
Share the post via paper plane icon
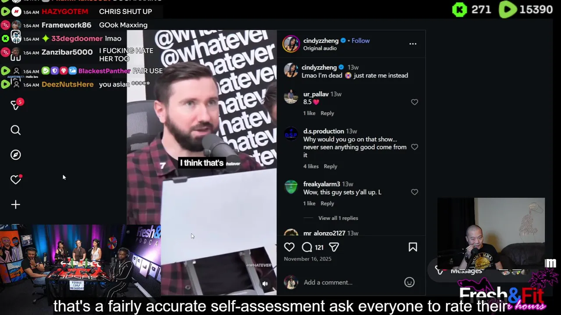tap(334, 247)
